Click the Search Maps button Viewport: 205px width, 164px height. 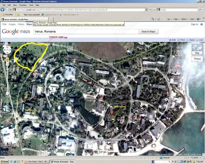pyautogui.click(x=149, y=31)
